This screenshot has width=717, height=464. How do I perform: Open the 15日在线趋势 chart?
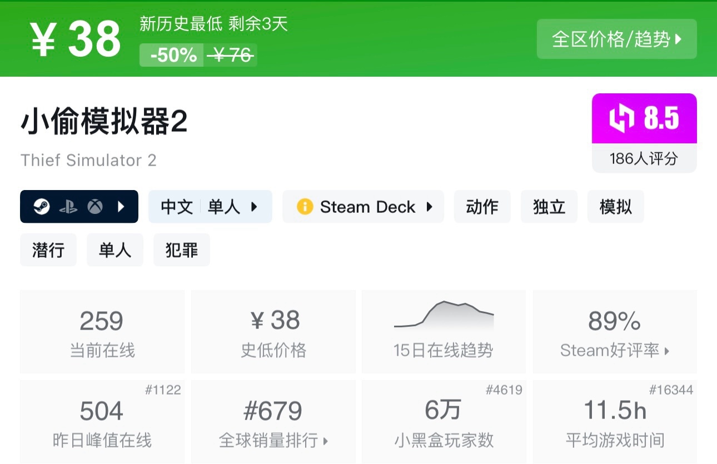(x=443, y=331)
